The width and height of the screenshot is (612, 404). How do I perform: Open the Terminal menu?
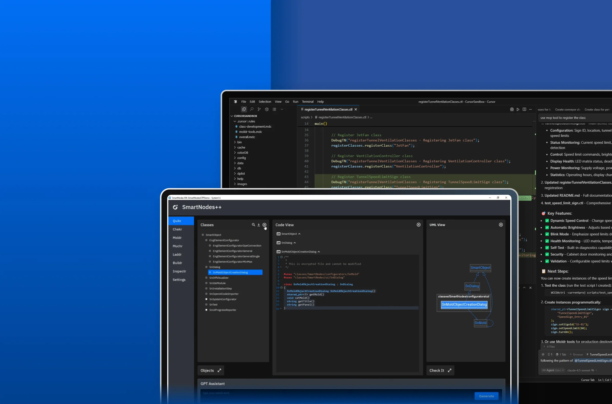[x=308, y=102]
